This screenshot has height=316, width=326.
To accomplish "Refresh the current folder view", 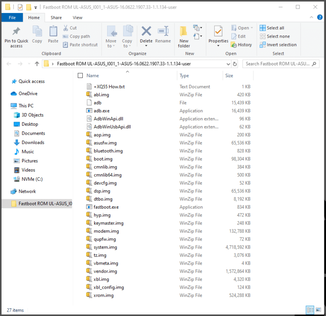I will (x=235, y=64).
